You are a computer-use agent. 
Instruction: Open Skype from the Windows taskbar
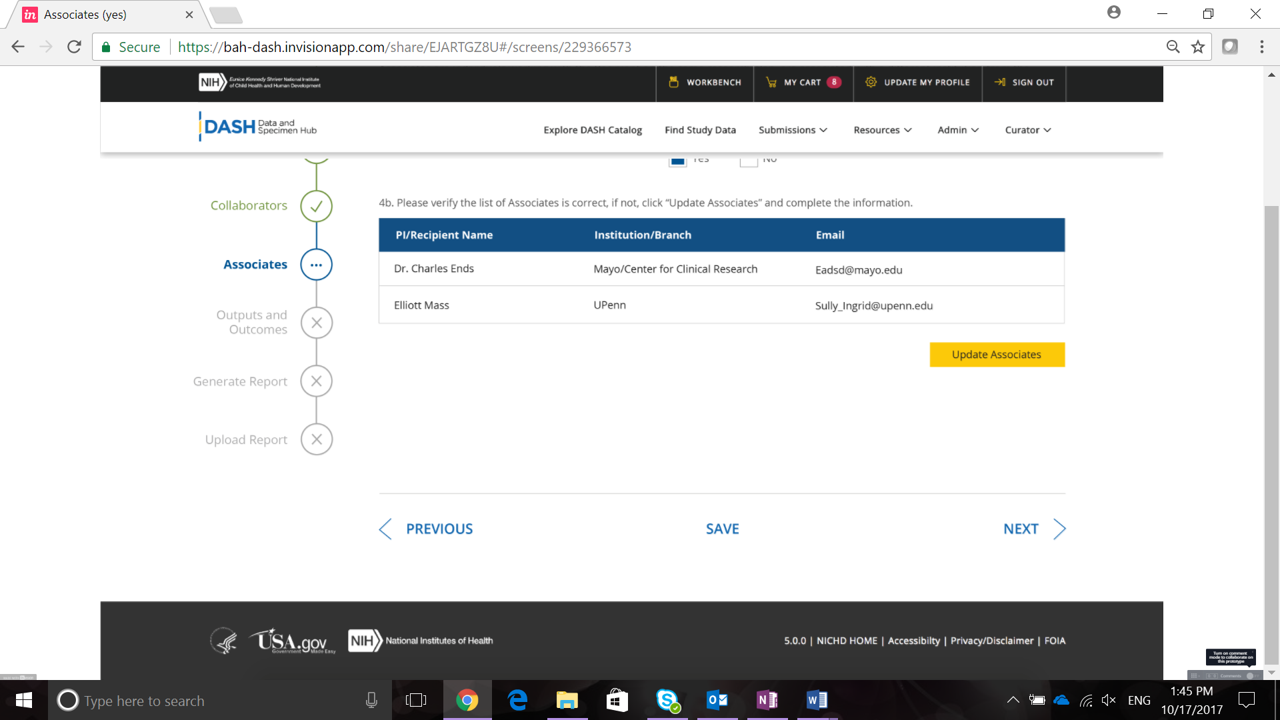(x=667, y=700)
